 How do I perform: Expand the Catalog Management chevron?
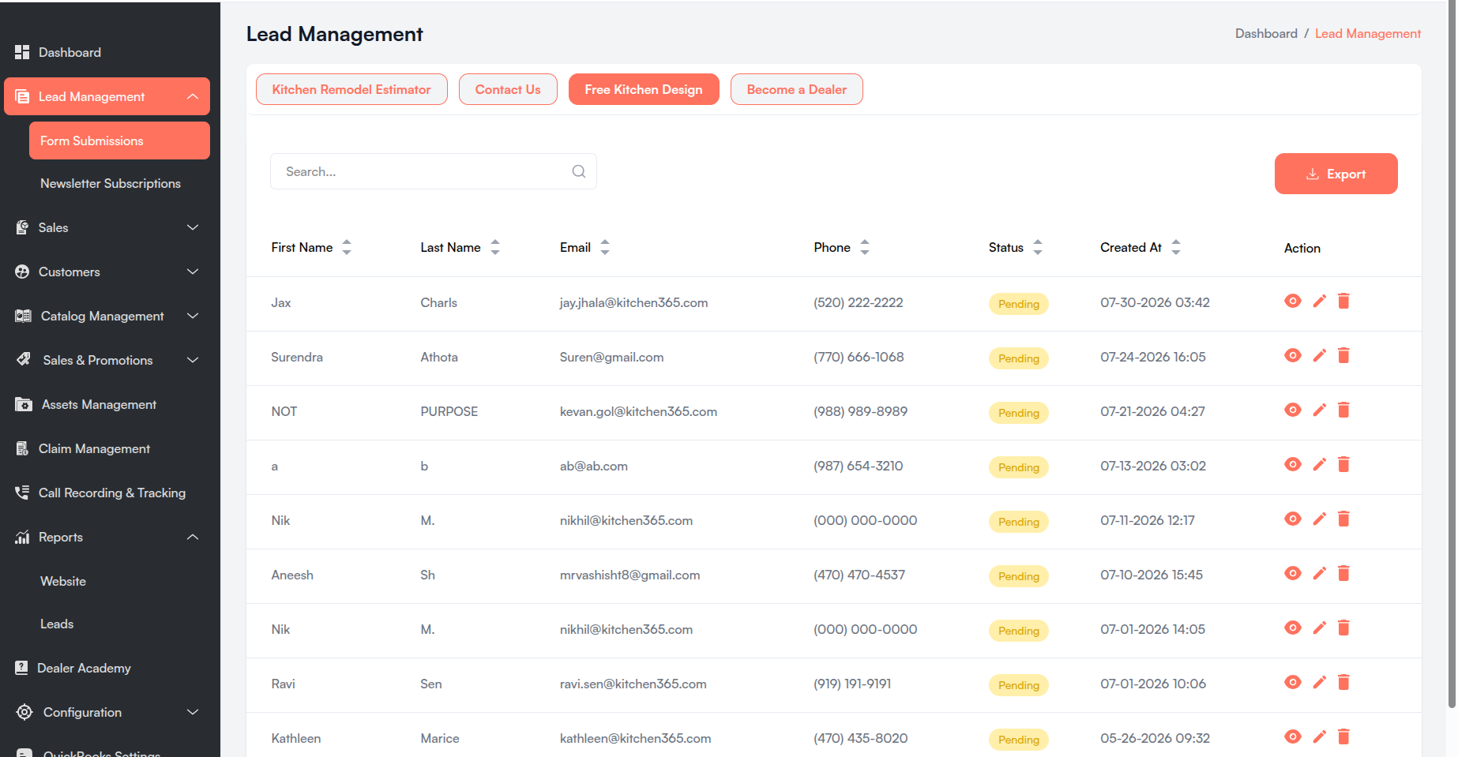(193, 316)
